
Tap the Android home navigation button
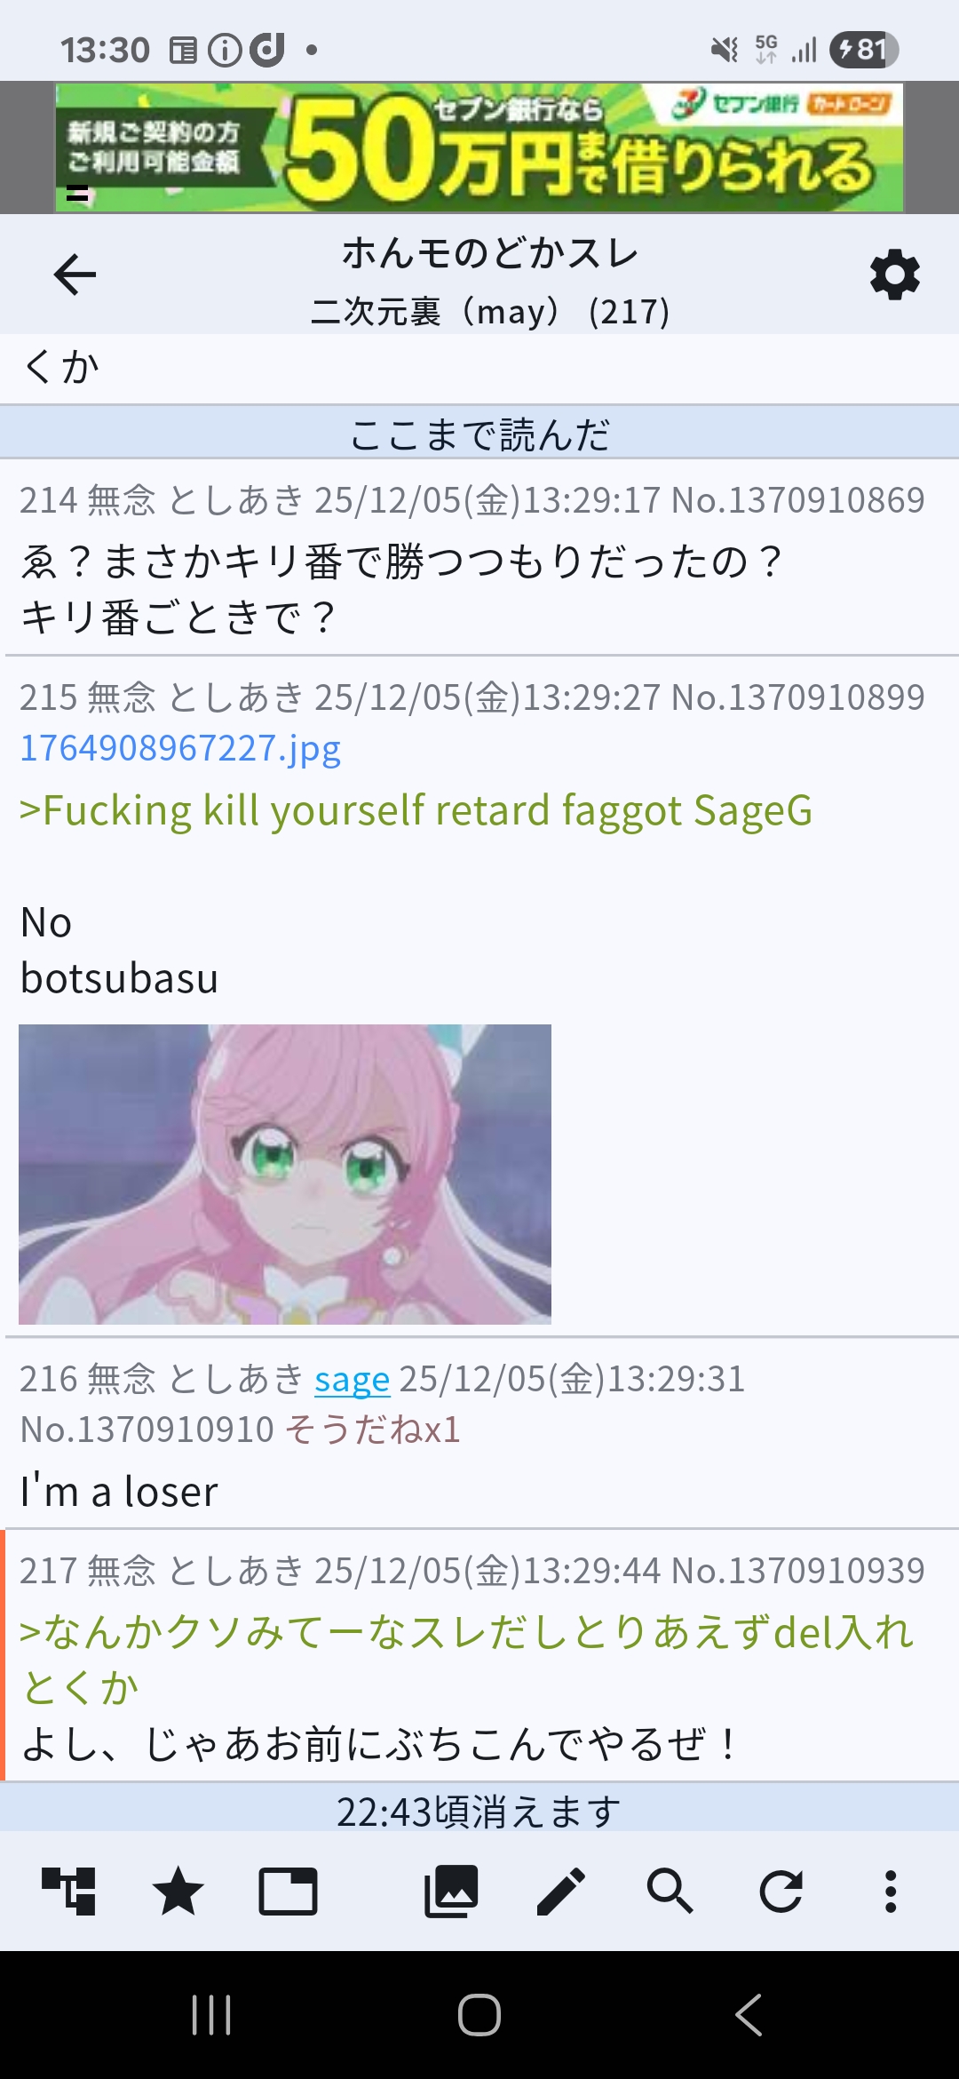coord(479,2014)
